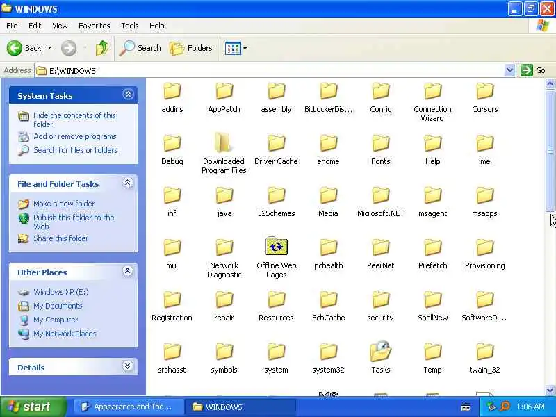This screenshot has width=556, height=417.
Task: Click Search for files or folders
Action: (76, 150)
